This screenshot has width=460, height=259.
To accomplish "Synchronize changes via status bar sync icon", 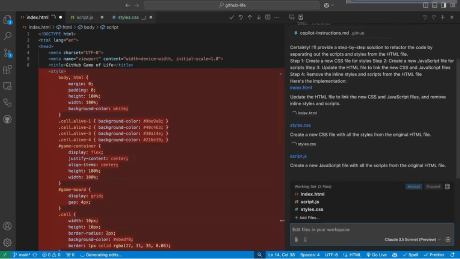I will 35,255.
